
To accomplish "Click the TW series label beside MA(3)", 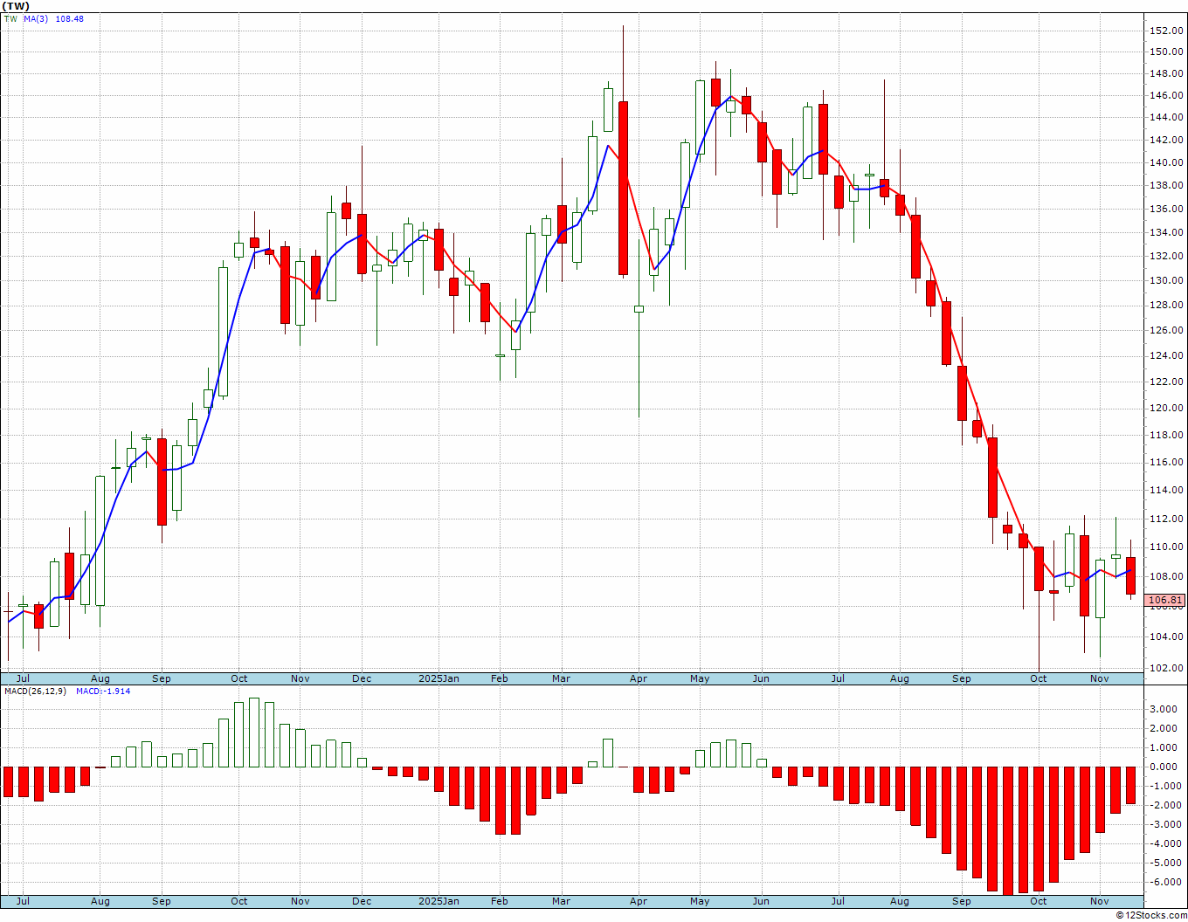I will (10, 18).
